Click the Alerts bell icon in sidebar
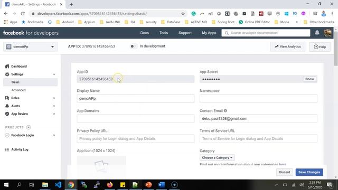 pos(7,106)
